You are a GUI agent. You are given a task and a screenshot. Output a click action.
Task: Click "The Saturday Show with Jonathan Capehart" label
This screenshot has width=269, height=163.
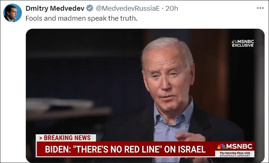(235, 154)
